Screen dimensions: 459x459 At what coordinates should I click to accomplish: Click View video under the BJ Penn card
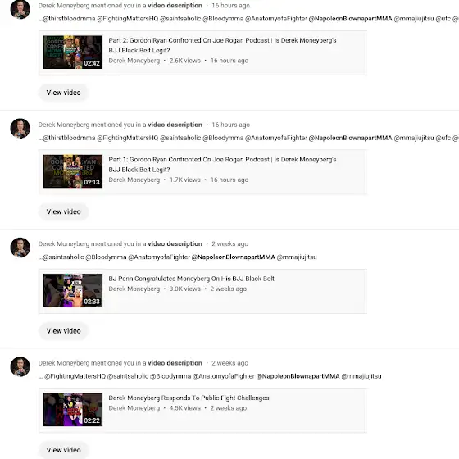pyautogui.click(x=64, y=331)
